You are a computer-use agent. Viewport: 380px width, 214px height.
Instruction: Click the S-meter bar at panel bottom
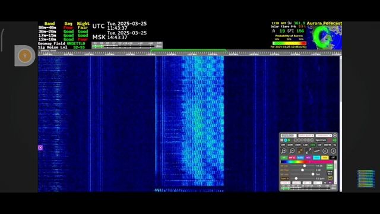pyautogui.click(x=309, y=188)
